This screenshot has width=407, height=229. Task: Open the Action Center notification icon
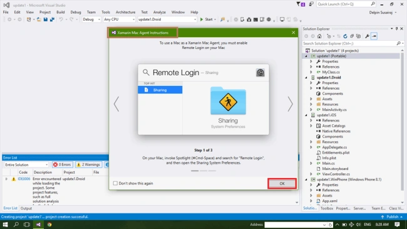(x=397, y=225)
